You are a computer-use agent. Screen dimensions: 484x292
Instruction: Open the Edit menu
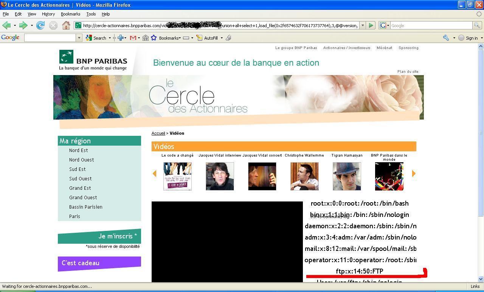tap(18, 14)
